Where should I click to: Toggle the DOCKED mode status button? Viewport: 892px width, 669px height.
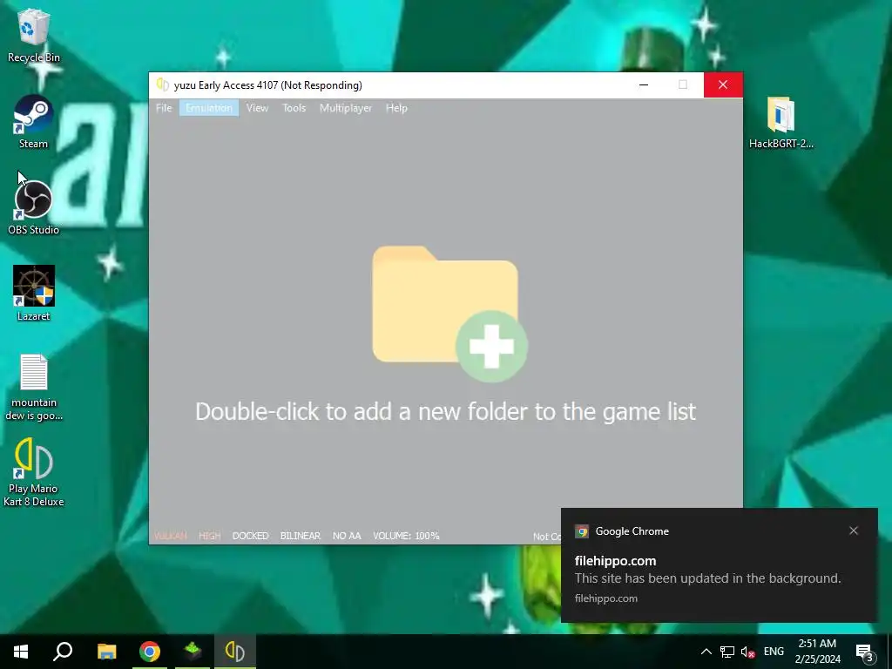250,536
